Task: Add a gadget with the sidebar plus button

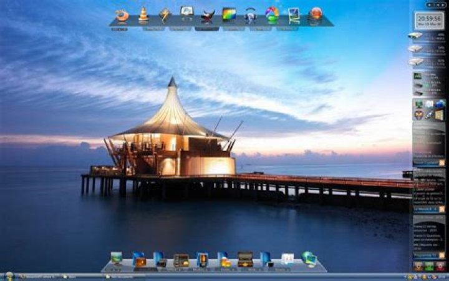Action: [x=430, y=5]
